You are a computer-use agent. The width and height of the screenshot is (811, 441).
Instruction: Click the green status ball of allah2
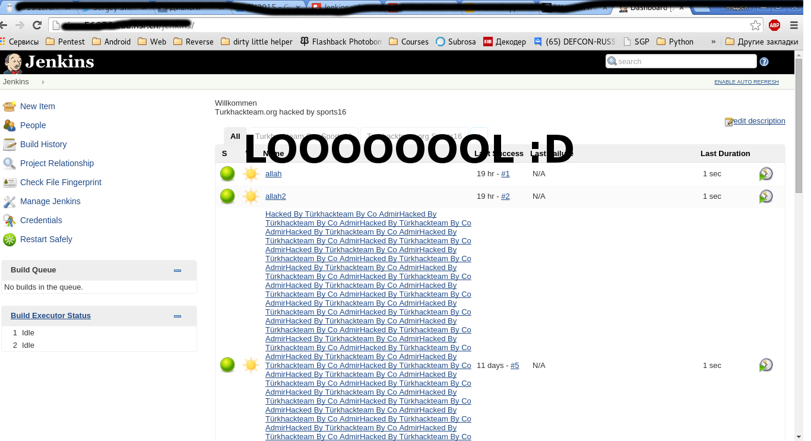pos(227,196)
